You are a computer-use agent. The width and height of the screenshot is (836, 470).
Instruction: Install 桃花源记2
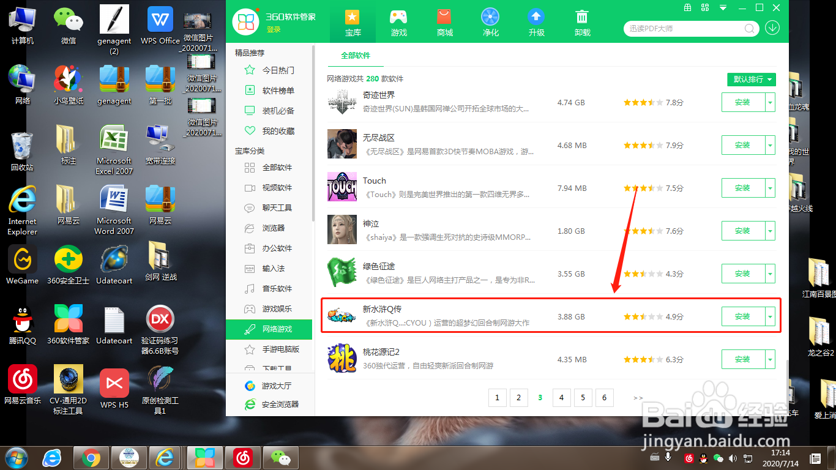point(743,359)
